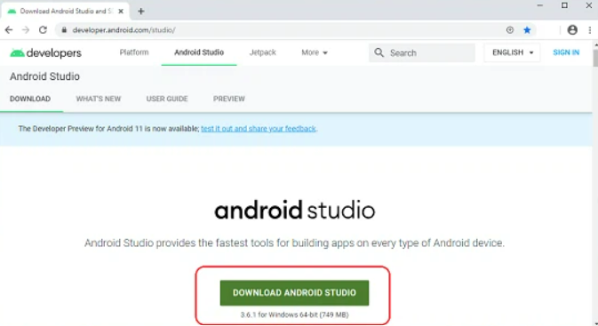Click the Search input field
The height and width of the screenshot is (326, 598).
[422, 52]
